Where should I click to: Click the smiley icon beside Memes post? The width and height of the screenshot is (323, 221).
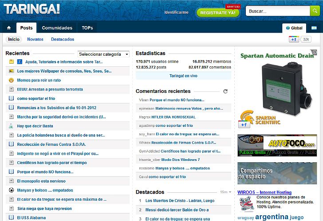pyautogui.click(x=12, y=80)
